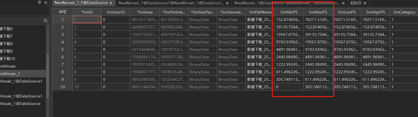Screen dimensions: 418x117
Task: Click the 序号 column header
Action: pos(63,12)
